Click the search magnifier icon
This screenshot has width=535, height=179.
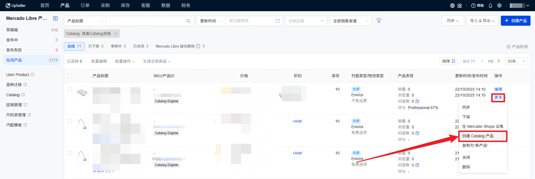click(188, 21)
